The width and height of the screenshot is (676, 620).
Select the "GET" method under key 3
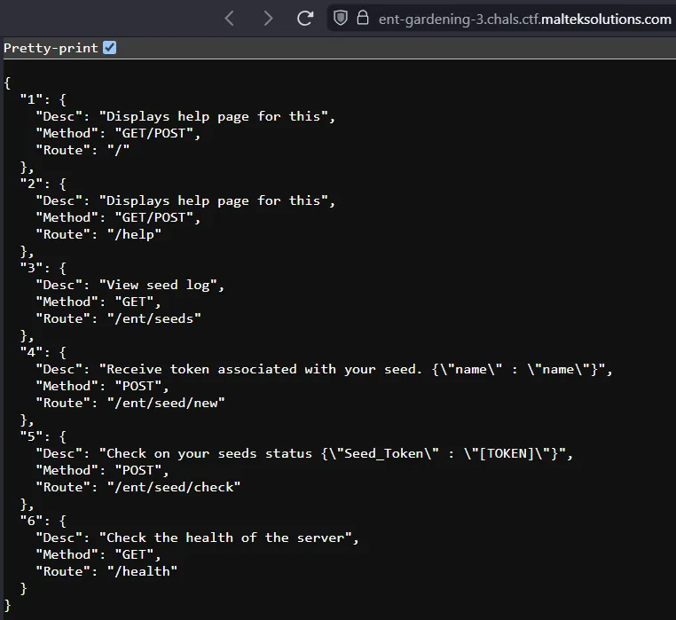tap(135, 302)
